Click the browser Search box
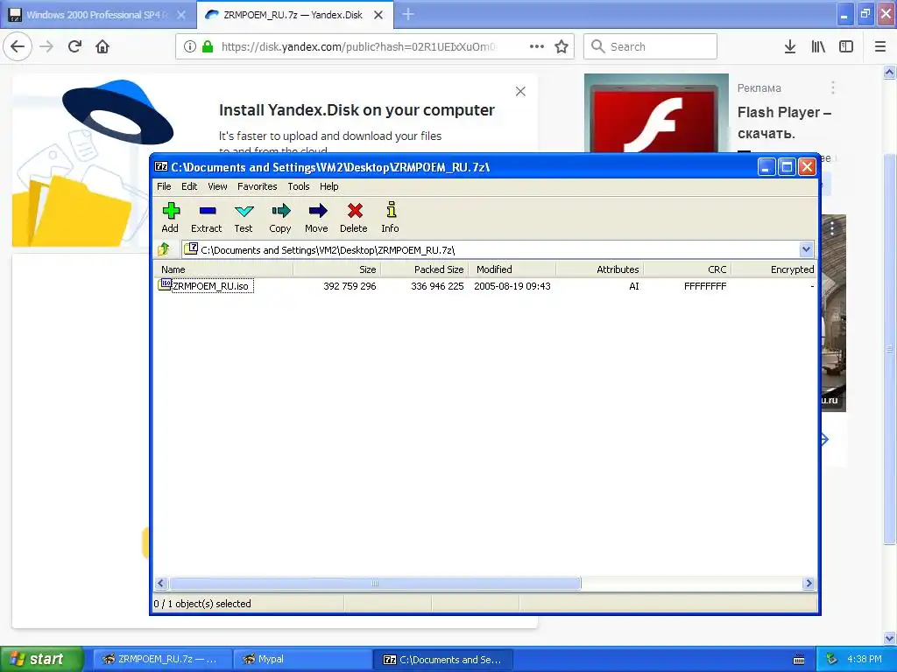Image resolution: width=897 pixels, height=672 pixels. [x=651, y=46]
